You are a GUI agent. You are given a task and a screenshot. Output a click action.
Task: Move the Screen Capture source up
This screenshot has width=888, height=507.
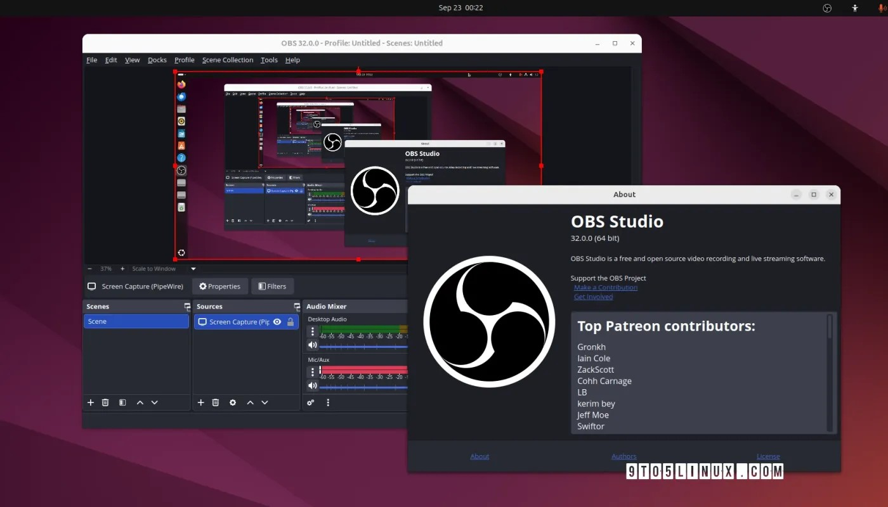(x=250, y=402)
